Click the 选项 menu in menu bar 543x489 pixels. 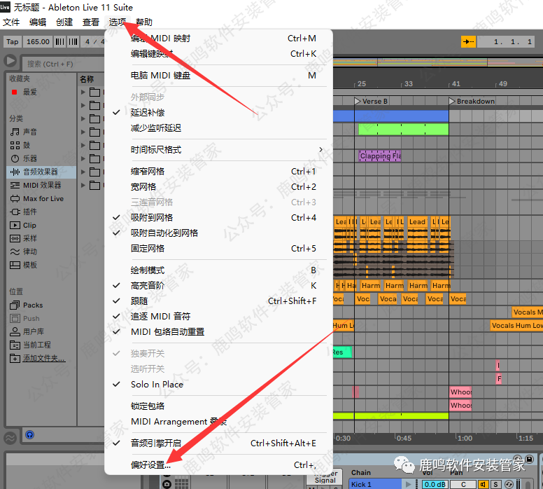[x=117, y=22]
